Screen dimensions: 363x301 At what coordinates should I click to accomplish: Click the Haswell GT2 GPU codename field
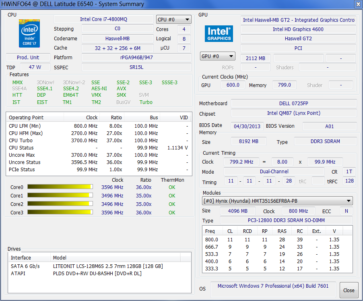(298, 38)
